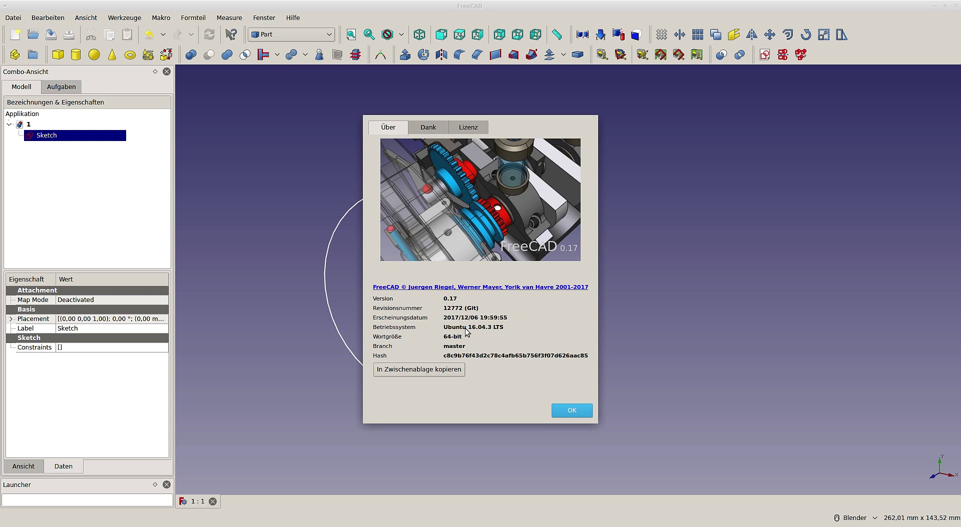
Task: Select the Revolve tool
Action: (x=423, y=54)
